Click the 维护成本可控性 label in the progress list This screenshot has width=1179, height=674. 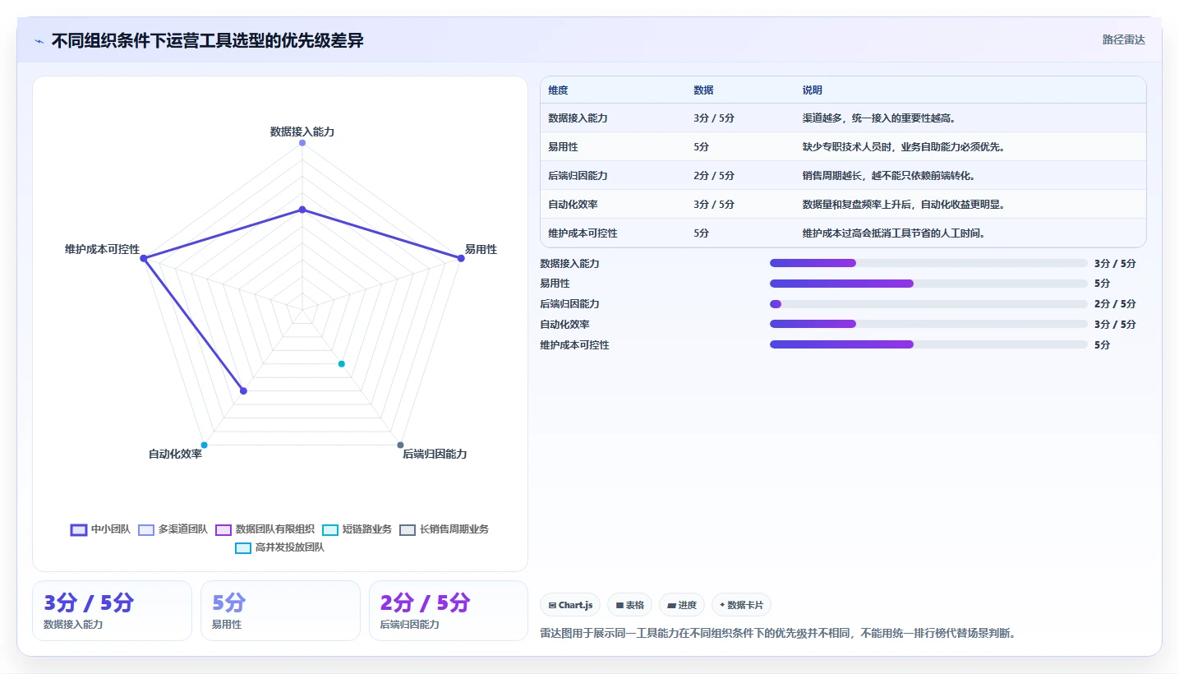[x=575, y=345]
